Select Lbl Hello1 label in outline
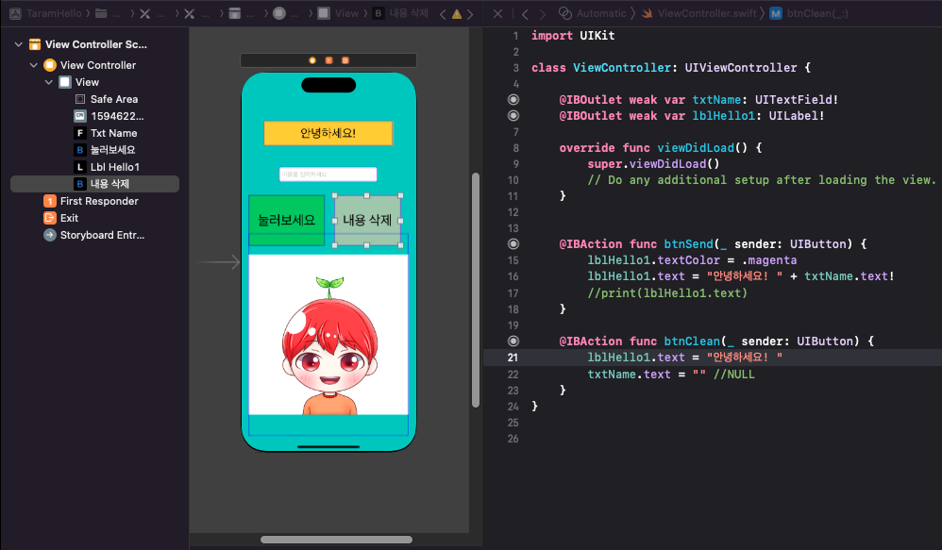This screenshot has width=942, height=550. click(95, 167)
